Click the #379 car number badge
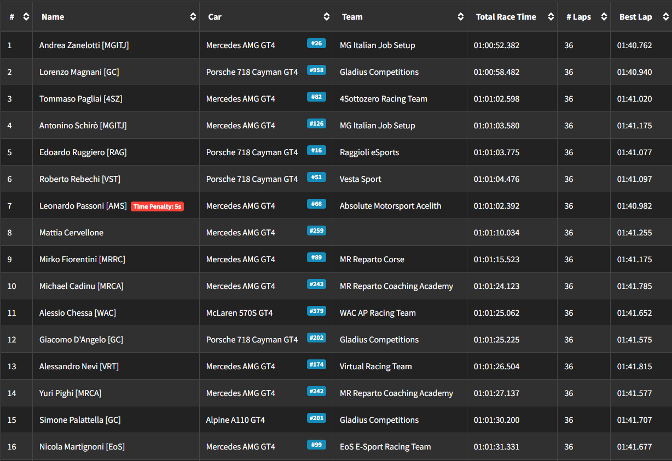Viewport: 672px width, 461px height. (316, 311)
